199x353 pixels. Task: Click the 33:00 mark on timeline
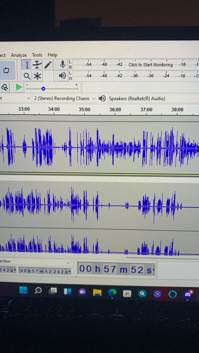pyautogui.click(x=24, y=109)
